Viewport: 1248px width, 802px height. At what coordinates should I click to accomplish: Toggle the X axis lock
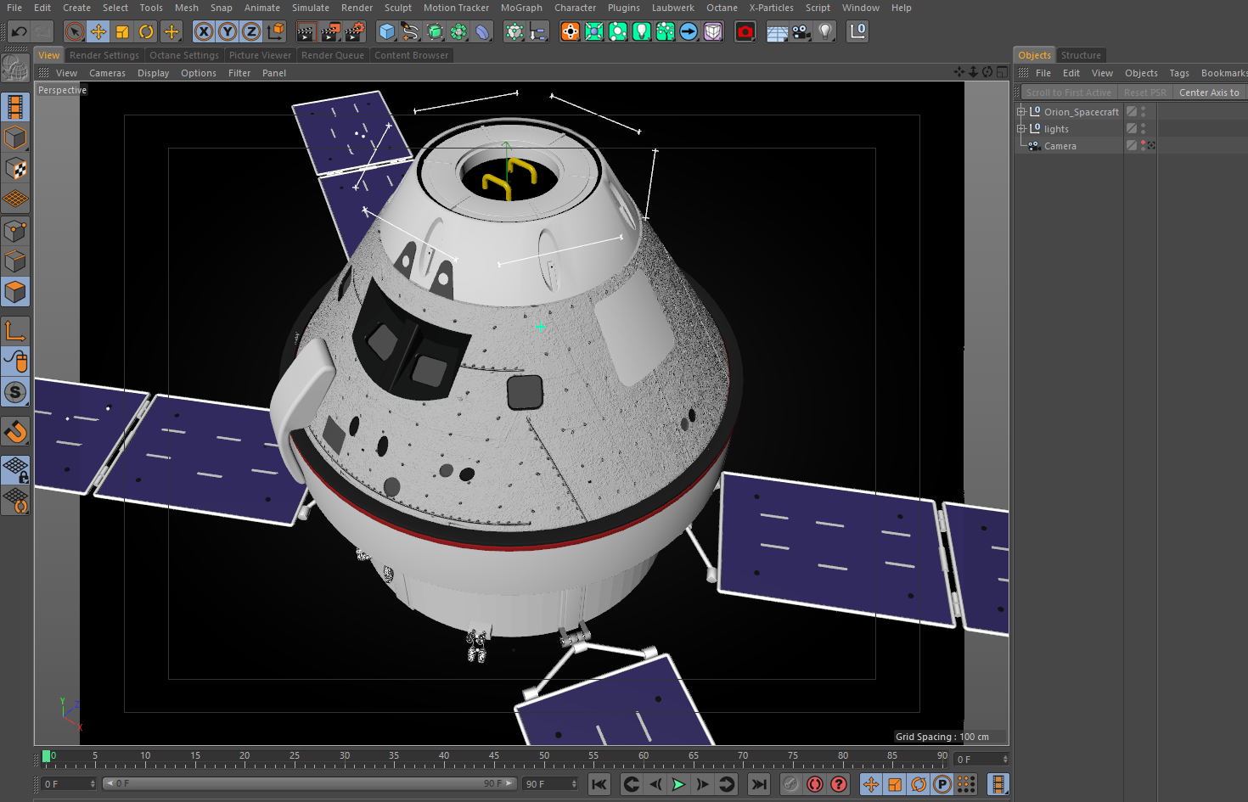point(204,31)
